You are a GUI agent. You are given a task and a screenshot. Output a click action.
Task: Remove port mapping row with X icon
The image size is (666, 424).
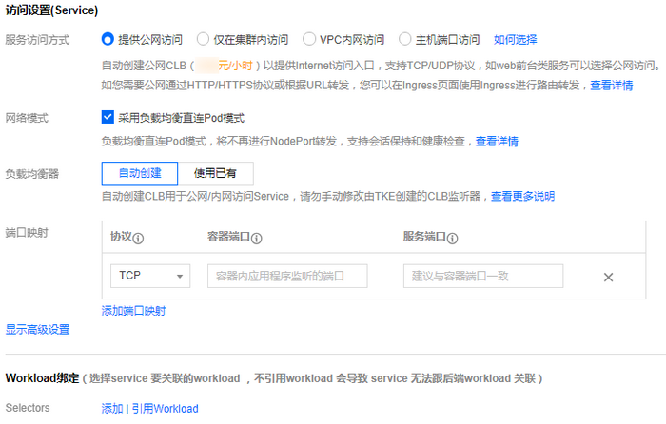pyautogui.click(x=608, y=277)
